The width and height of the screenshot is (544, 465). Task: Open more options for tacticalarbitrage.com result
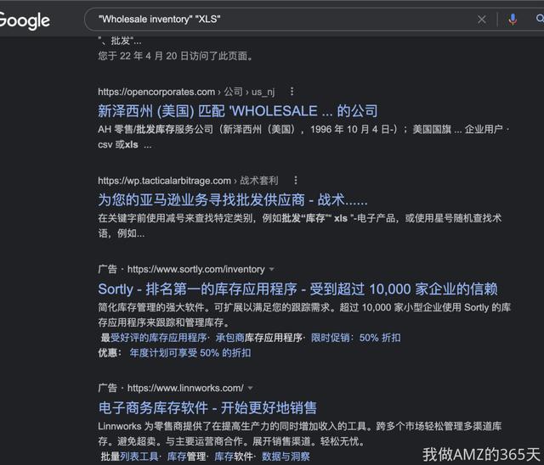point(296,181)
